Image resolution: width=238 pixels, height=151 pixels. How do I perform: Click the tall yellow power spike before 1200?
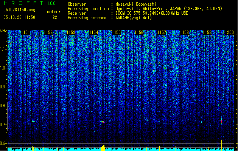point(222,145)
